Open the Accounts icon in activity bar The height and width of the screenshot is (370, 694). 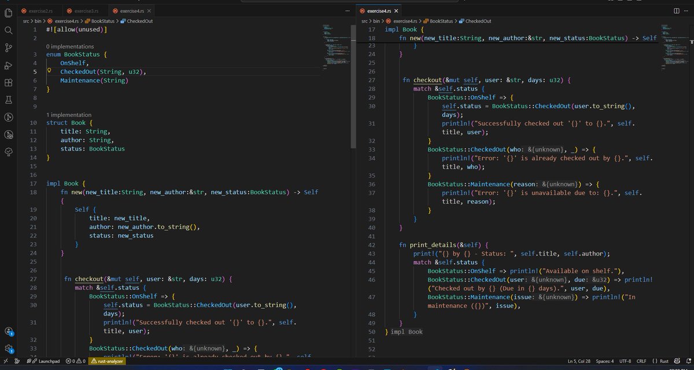pos(9,331)
